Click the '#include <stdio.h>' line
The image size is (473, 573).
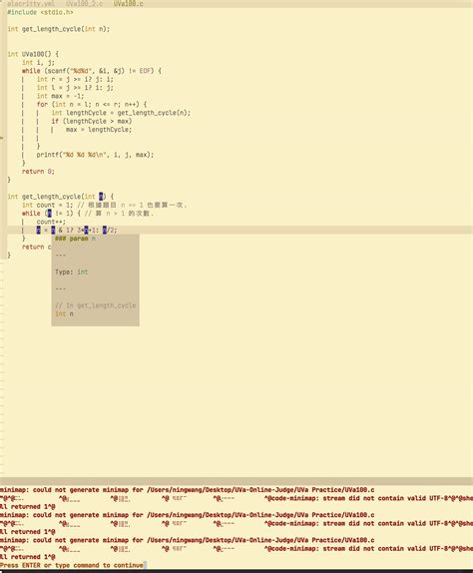click(x=40, y=12)
